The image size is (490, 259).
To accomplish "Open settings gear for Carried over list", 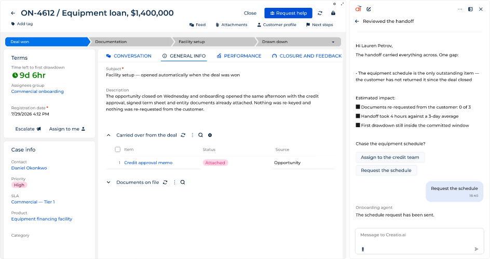I will (x=210, y=135).
